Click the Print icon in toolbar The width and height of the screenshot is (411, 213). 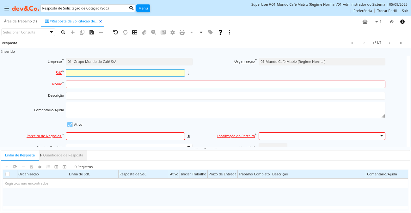click(182, 32)
